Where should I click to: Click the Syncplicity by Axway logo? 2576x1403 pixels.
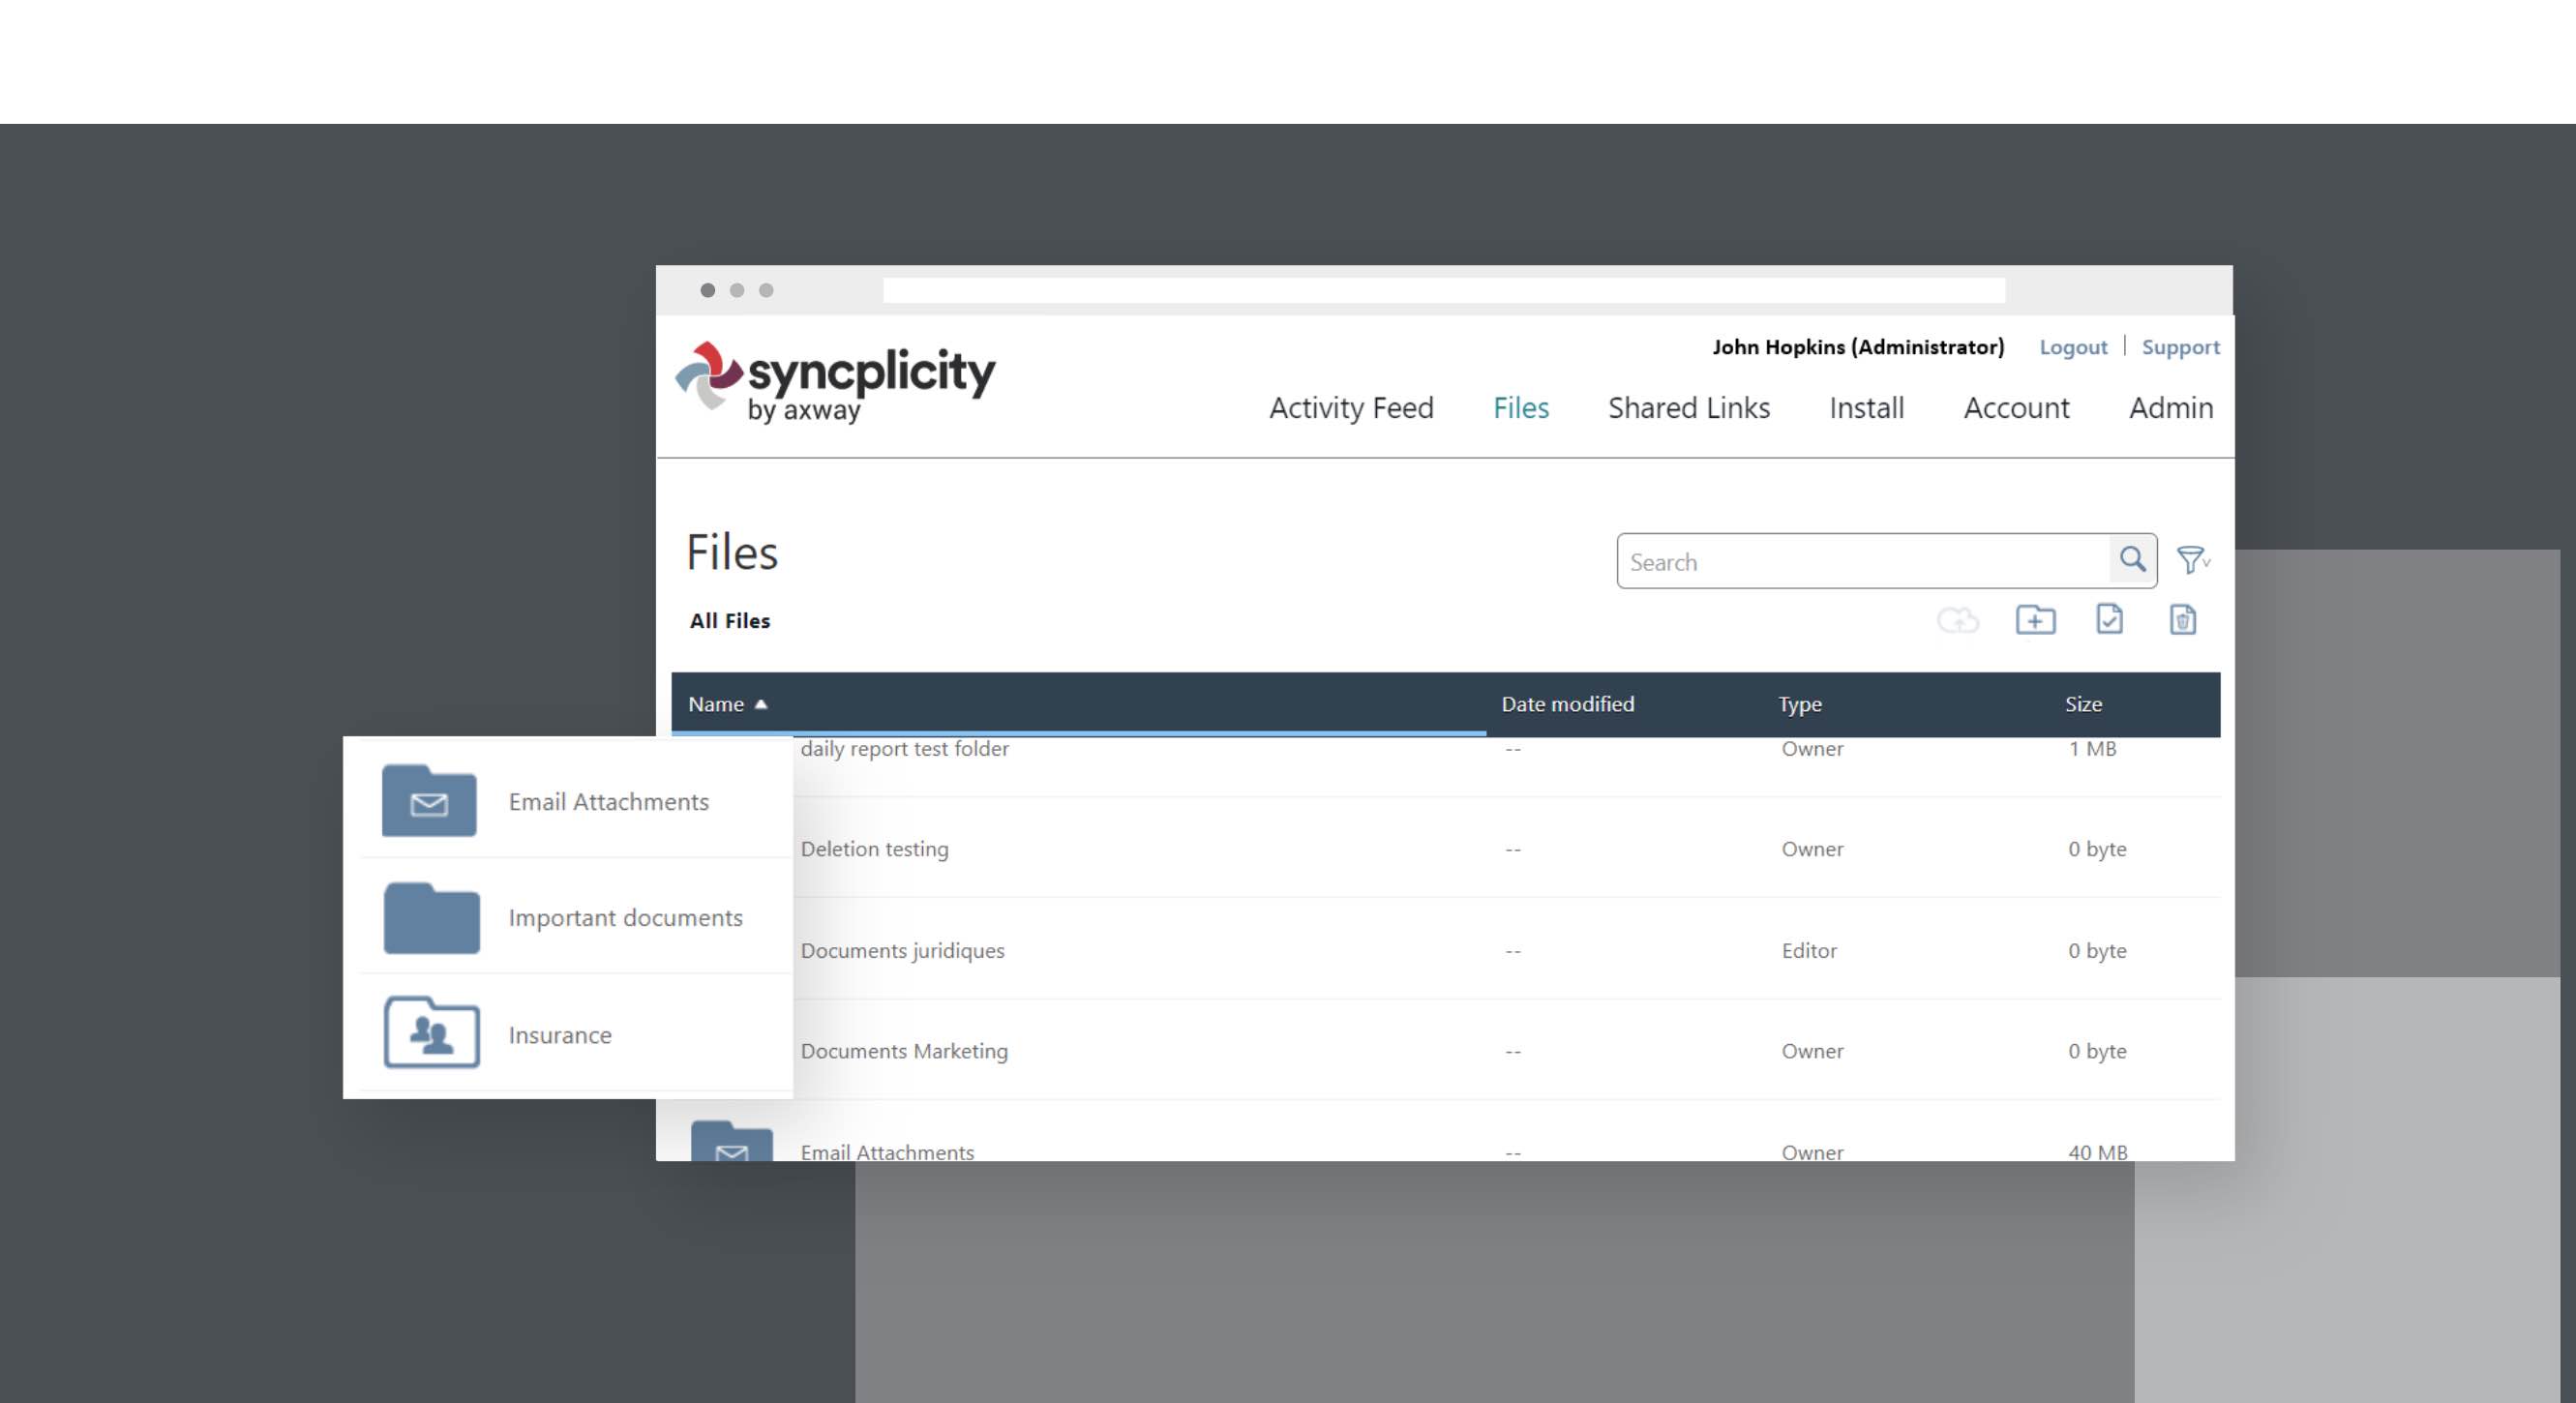coord(835,383)
